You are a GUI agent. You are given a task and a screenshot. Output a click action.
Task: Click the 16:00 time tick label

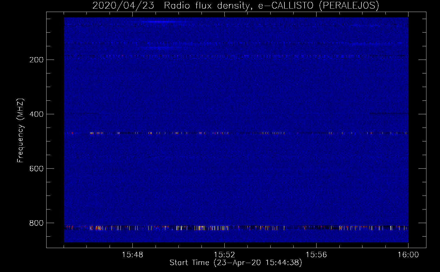pos(408,255)
